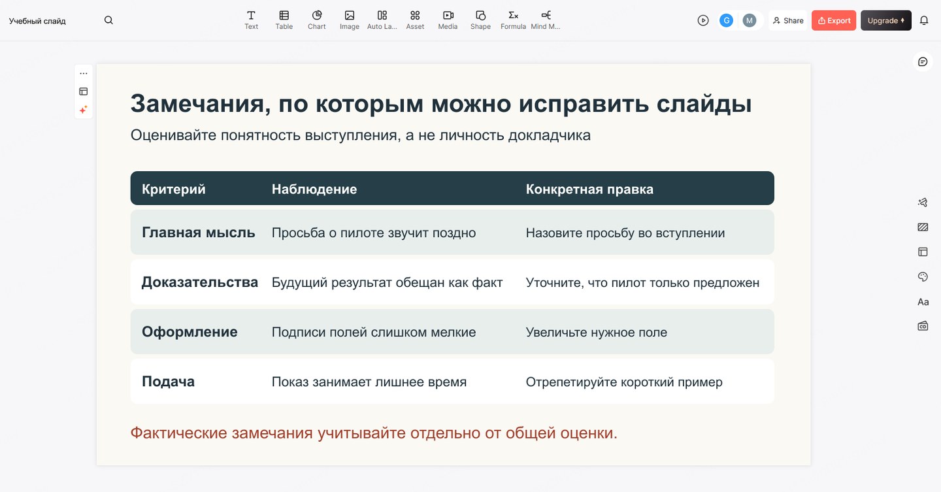Click 'Уточните, что пилот только предложен' cell
941x492 pixels.
(642, 282)
